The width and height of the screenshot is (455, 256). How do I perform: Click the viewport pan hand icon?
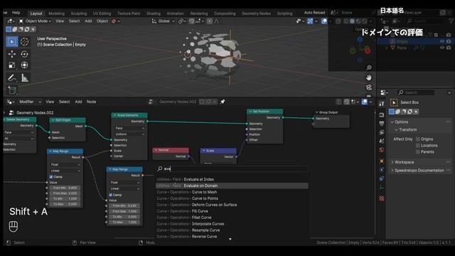coord(369,78)
